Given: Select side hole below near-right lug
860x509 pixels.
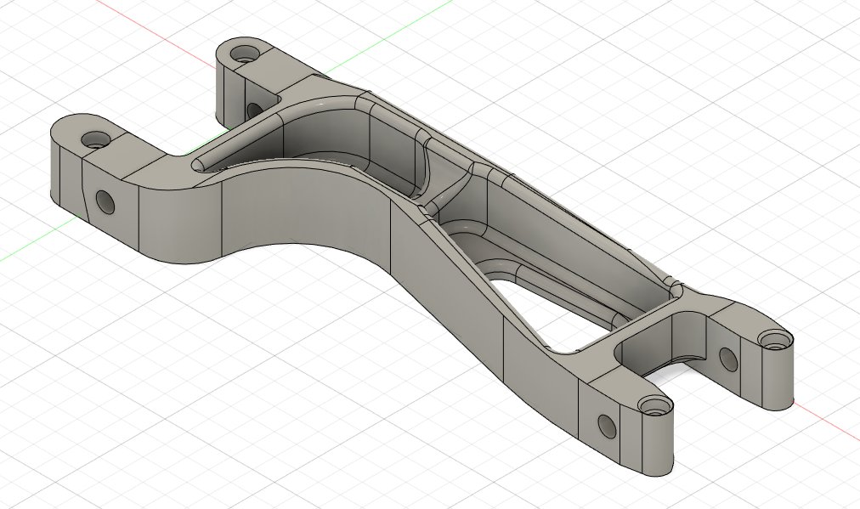Looking at the screenshot, I should coord(607,427).
